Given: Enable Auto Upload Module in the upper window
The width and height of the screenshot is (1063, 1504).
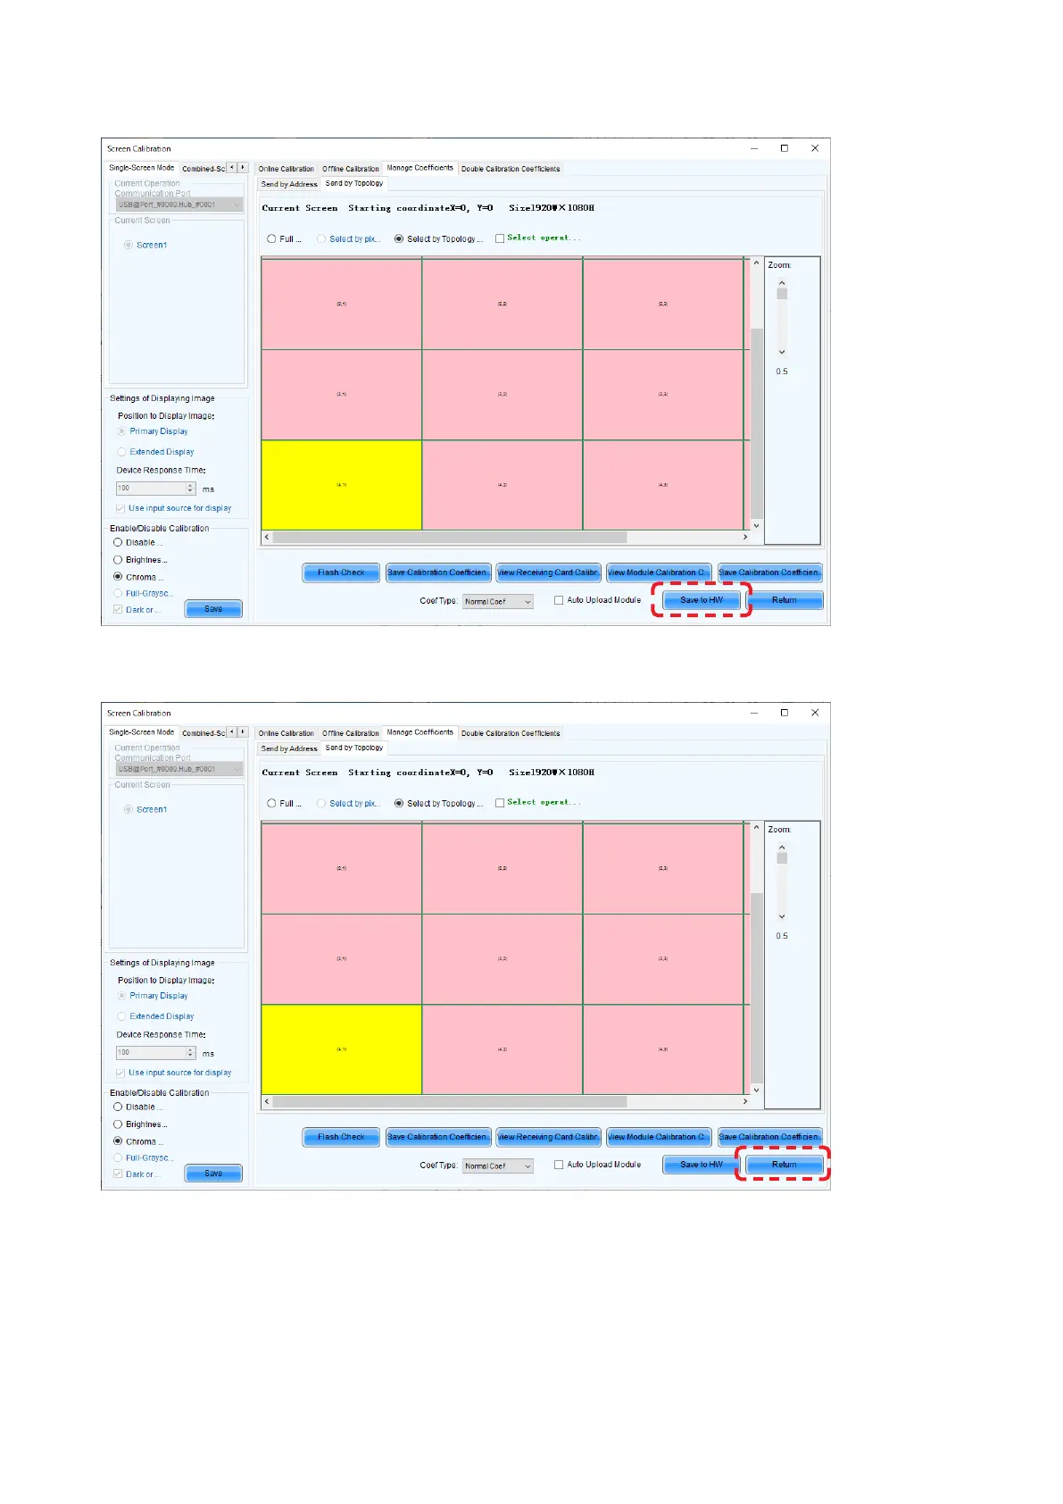Looking at the screenshot, I should tap(559, 600).
